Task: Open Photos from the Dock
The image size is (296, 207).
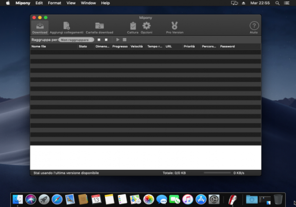Action: (148, 199)
